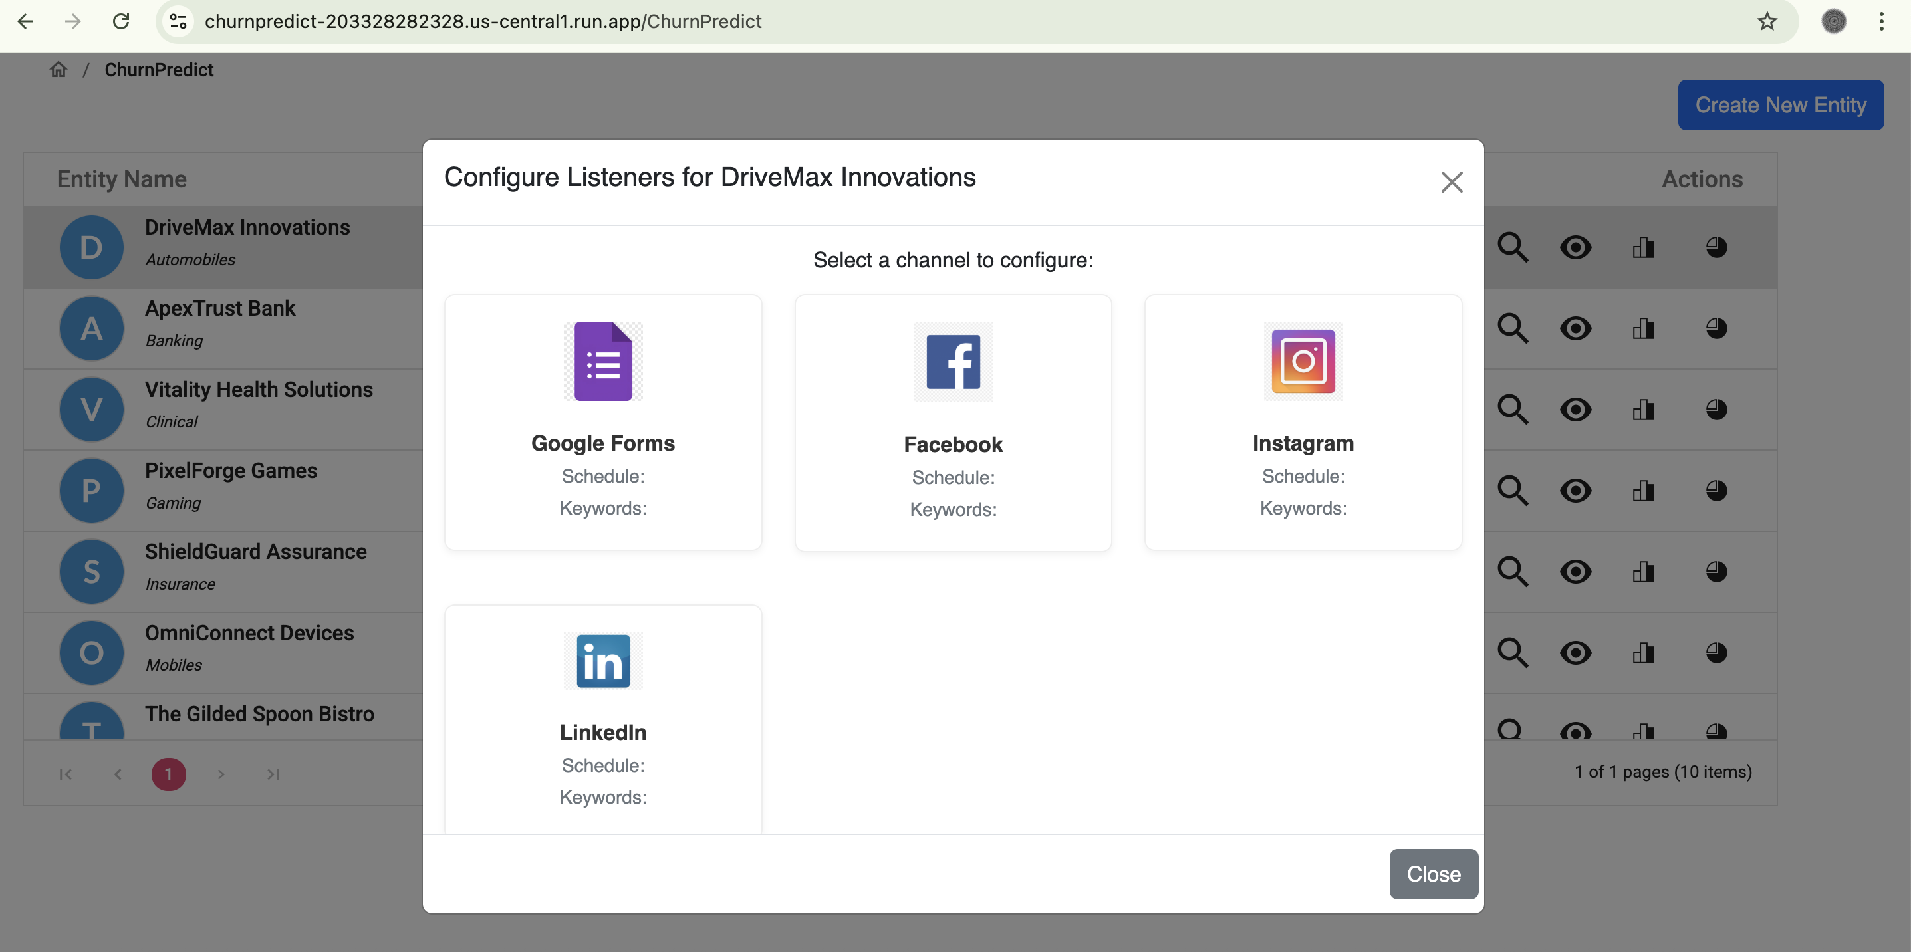Jump to last page arrow in pagination
The image size is (1911, 952).
tap(273, 774)
